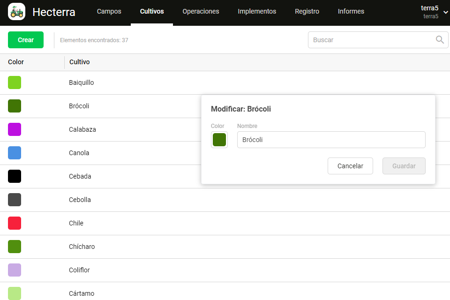Open the Cebolla crop row
The height and width of the screenshot is (300, 450).
(x=80, y=200)
